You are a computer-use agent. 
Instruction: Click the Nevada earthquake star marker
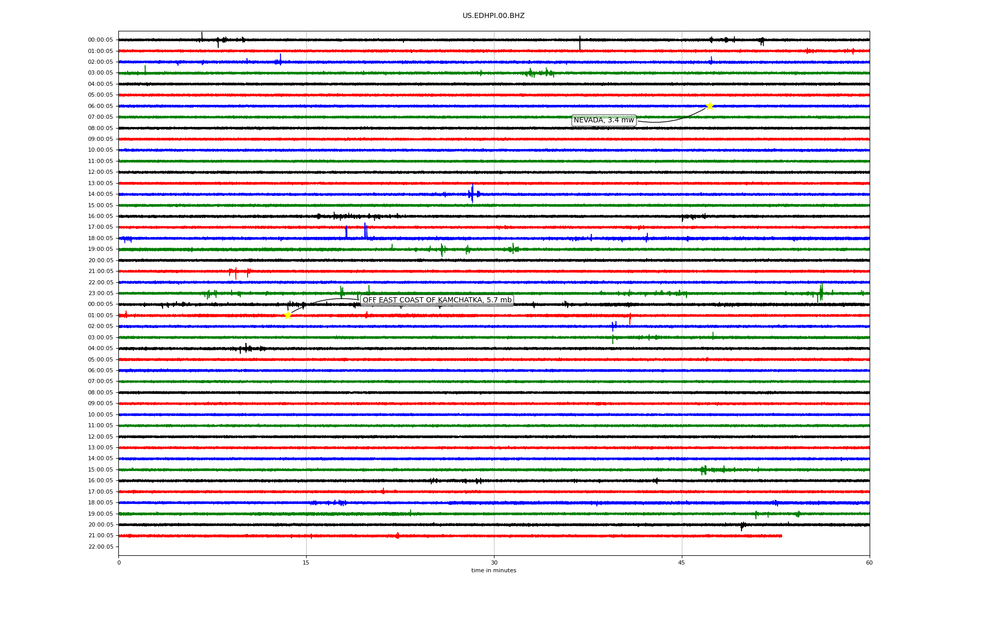point(710,106)
